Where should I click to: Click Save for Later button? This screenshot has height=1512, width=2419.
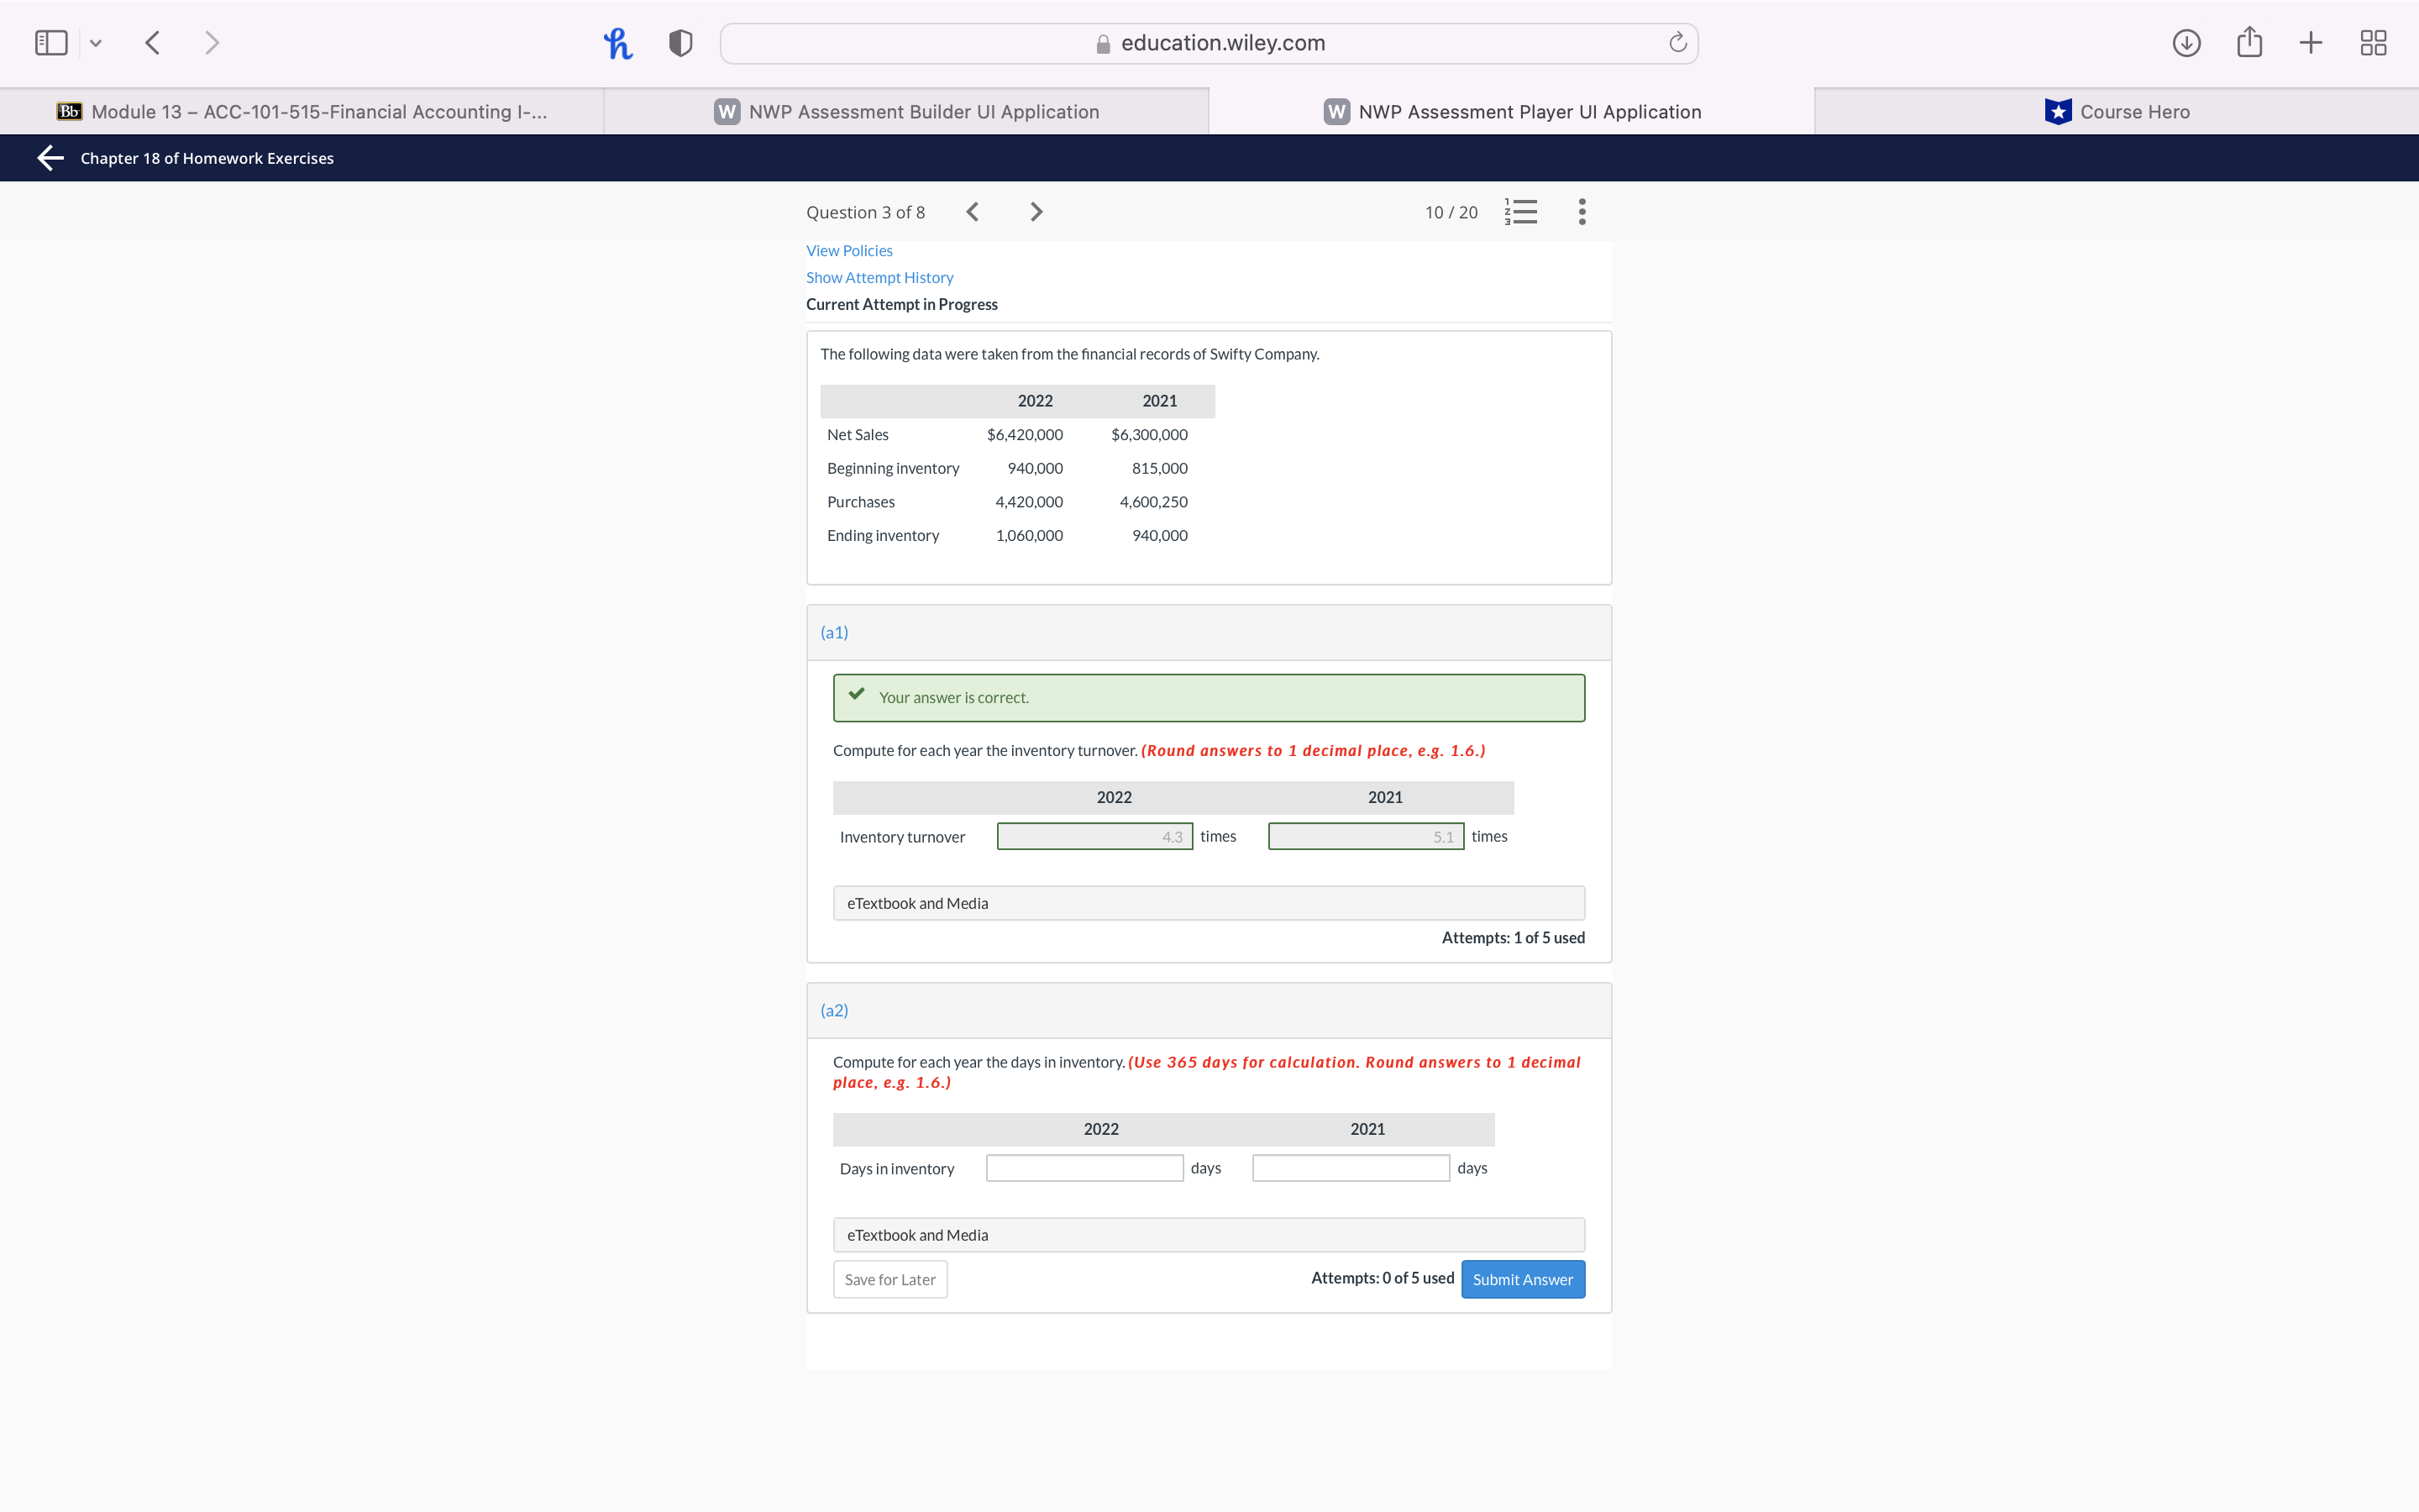(x=889, y=1279)
